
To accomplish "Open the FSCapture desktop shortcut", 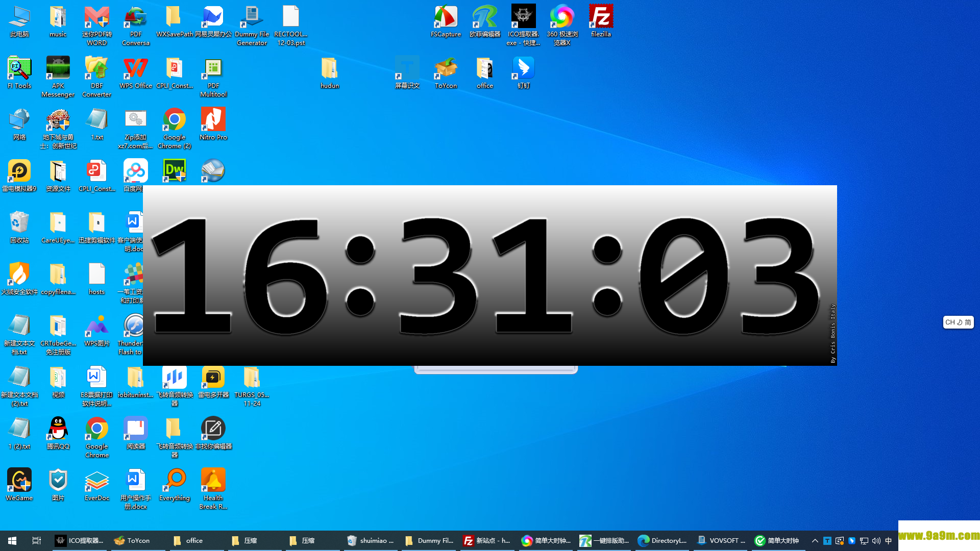I will click(x=446, y=21).
